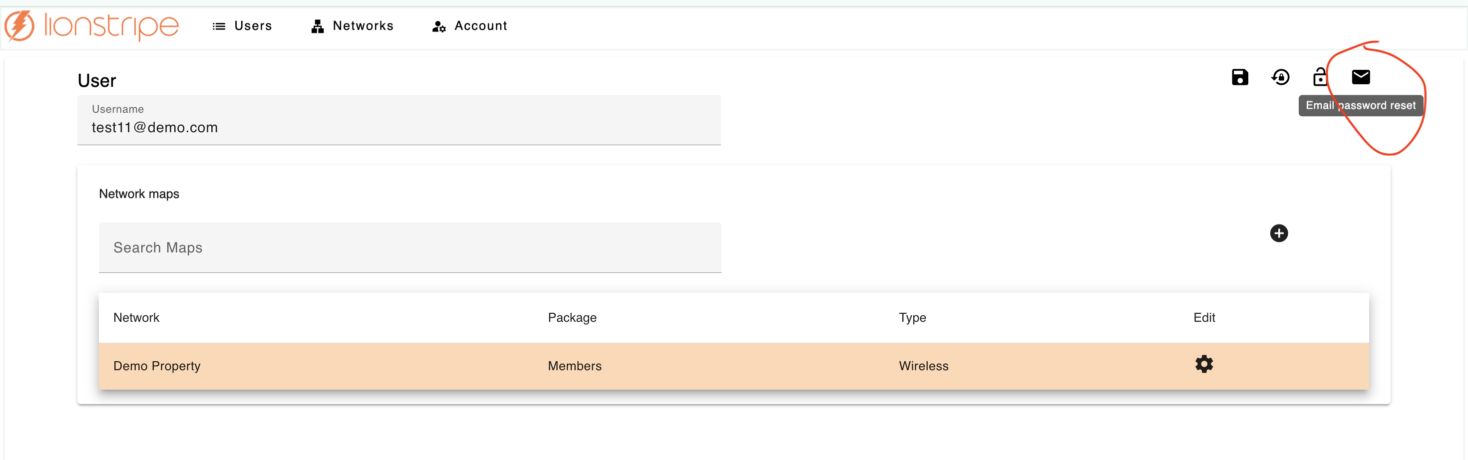The image size is (1468, 460).
Task: Edit Demo Property via gear icon
Action: click(x=1203, y=364)
